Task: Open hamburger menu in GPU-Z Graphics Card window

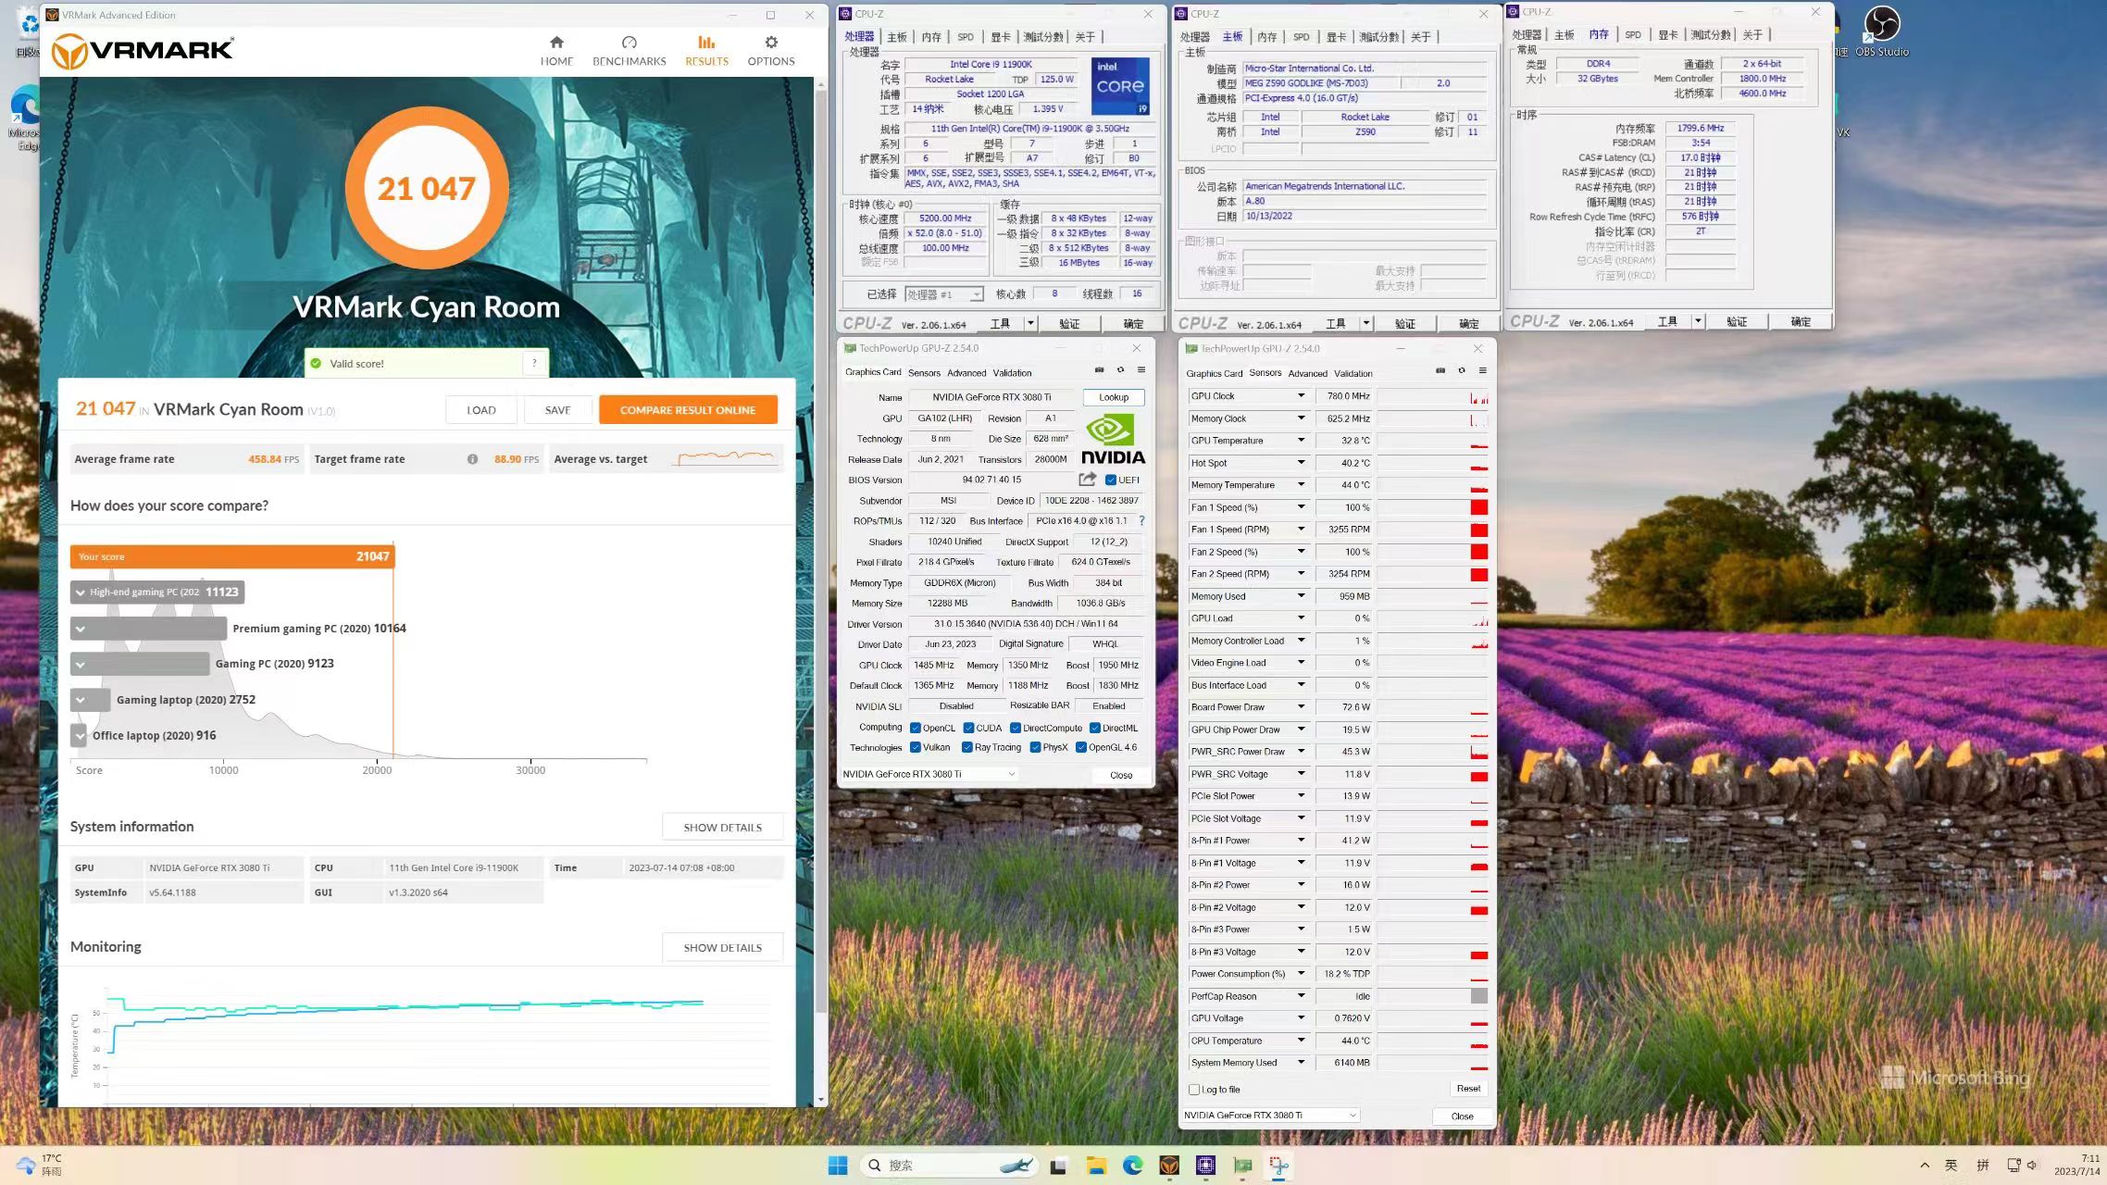Action: [1141, 370]
